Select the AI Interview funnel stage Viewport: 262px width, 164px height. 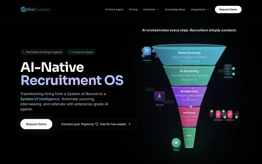pyautogui.click(x=189, y=96)
